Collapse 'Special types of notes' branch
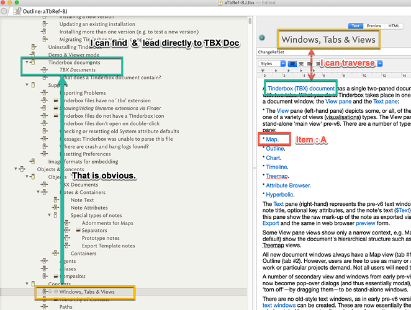Image resolution: width=411 pixels, height=310 pixels. coord(49,215)
